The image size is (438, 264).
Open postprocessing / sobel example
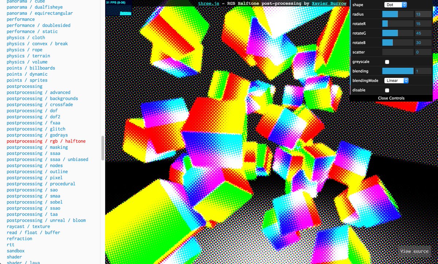coord(35,202)
